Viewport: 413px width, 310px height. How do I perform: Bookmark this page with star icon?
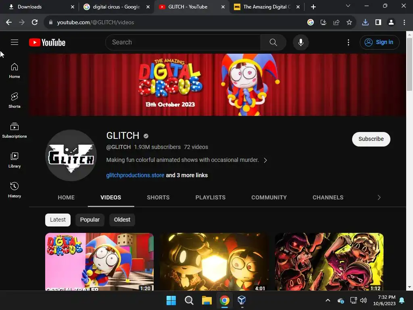click(x=349, y=23)
